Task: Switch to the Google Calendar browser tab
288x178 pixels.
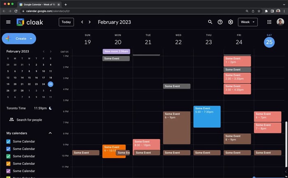Action: pos(39,4)
